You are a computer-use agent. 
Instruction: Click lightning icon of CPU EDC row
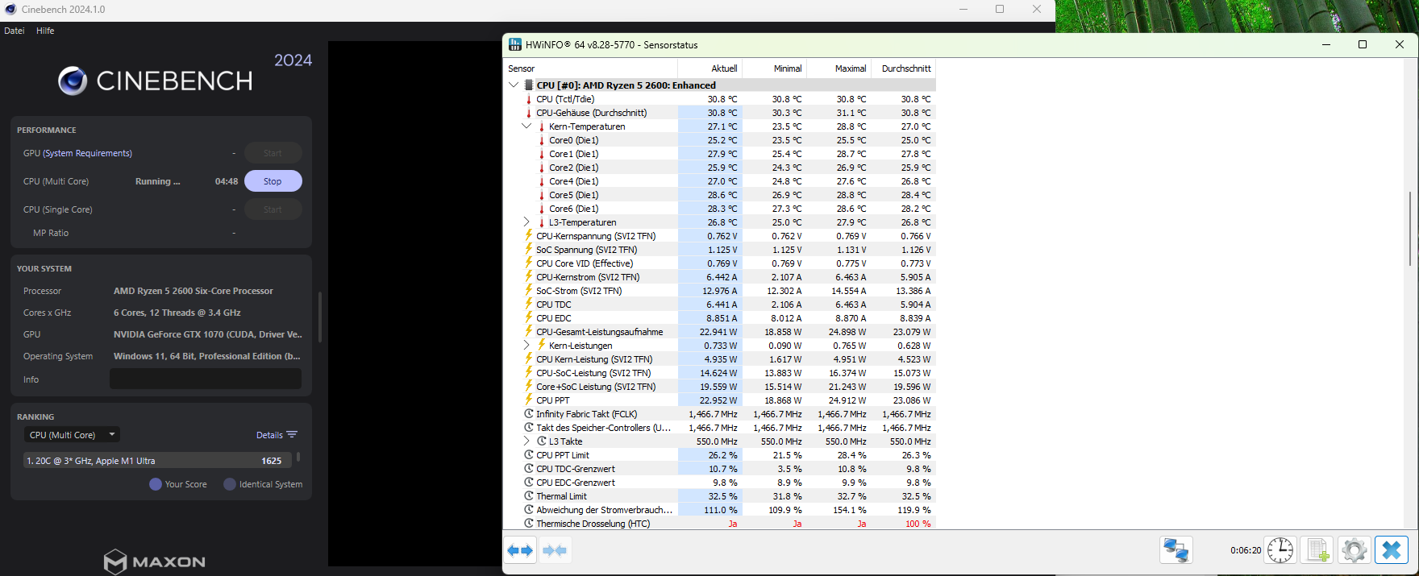pos(529,318)
